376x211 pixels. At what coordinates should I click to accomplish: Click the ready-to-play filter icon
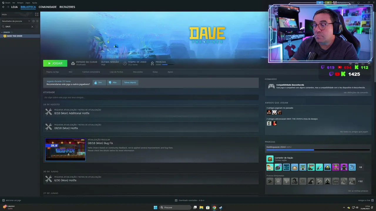click(x=37, y=21)
